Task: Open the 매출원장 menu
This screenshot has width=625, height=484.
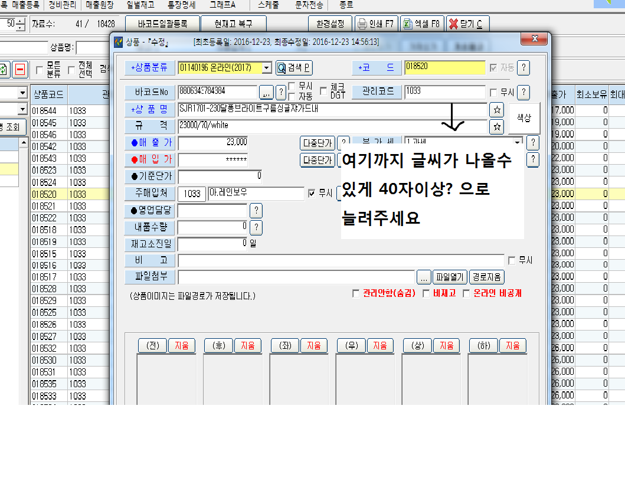Action: tap(100, 5)
